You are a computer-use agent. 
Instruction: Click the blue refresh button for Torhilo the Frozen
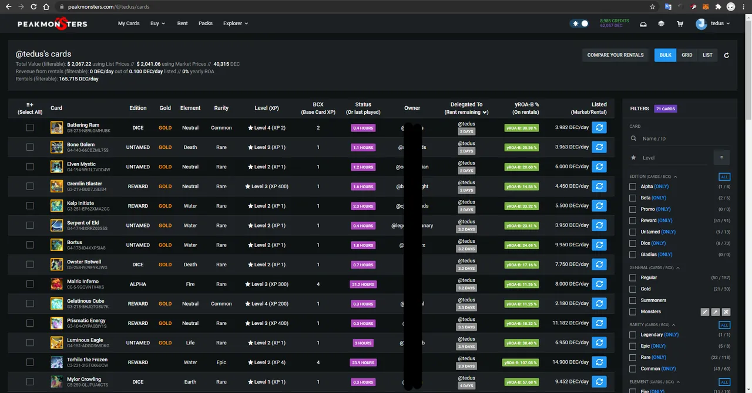599,362
